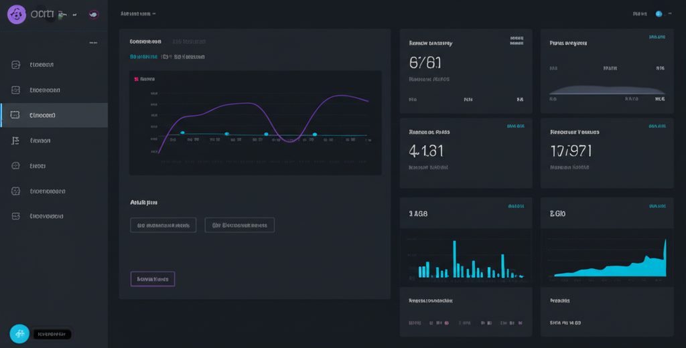Screen dimensions: 686x348
Task: Collapse the sidebar using the small dash control
Action: [x=93, y=43]
